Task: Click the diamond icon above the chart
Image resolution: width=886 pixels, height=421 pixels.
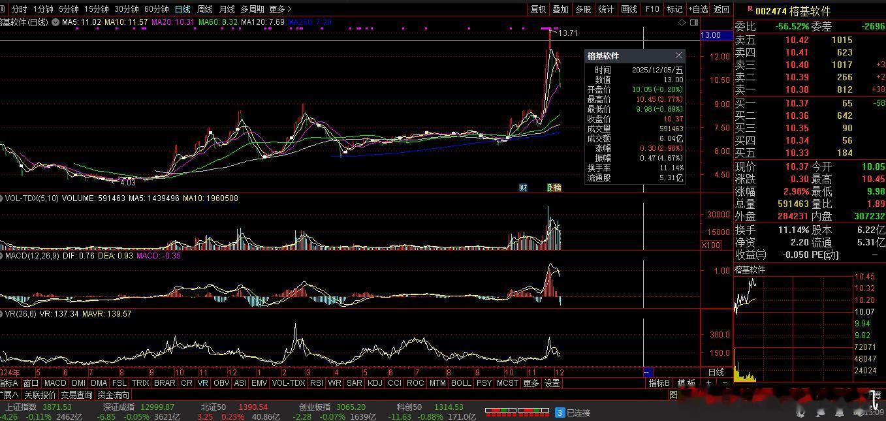Action: [682, 22]
